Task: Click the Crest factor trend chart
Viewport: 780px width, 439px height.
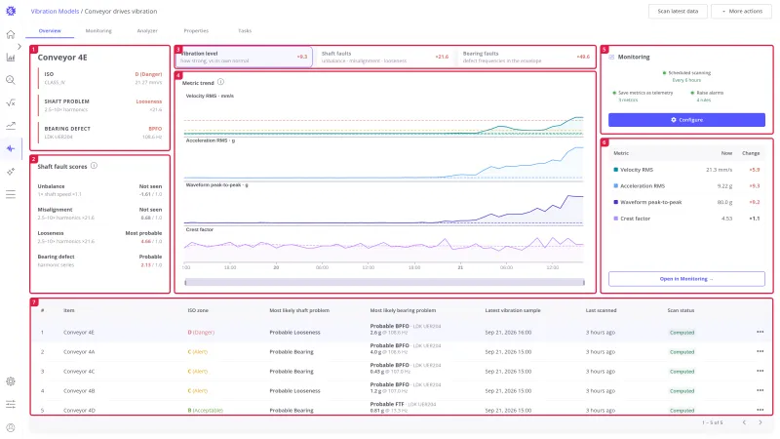Action: (383, 245)
